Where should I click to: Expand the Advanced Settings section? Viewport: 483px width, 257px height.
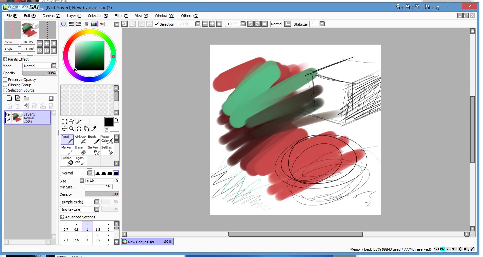pyautogui.click(x=62, y=217)
